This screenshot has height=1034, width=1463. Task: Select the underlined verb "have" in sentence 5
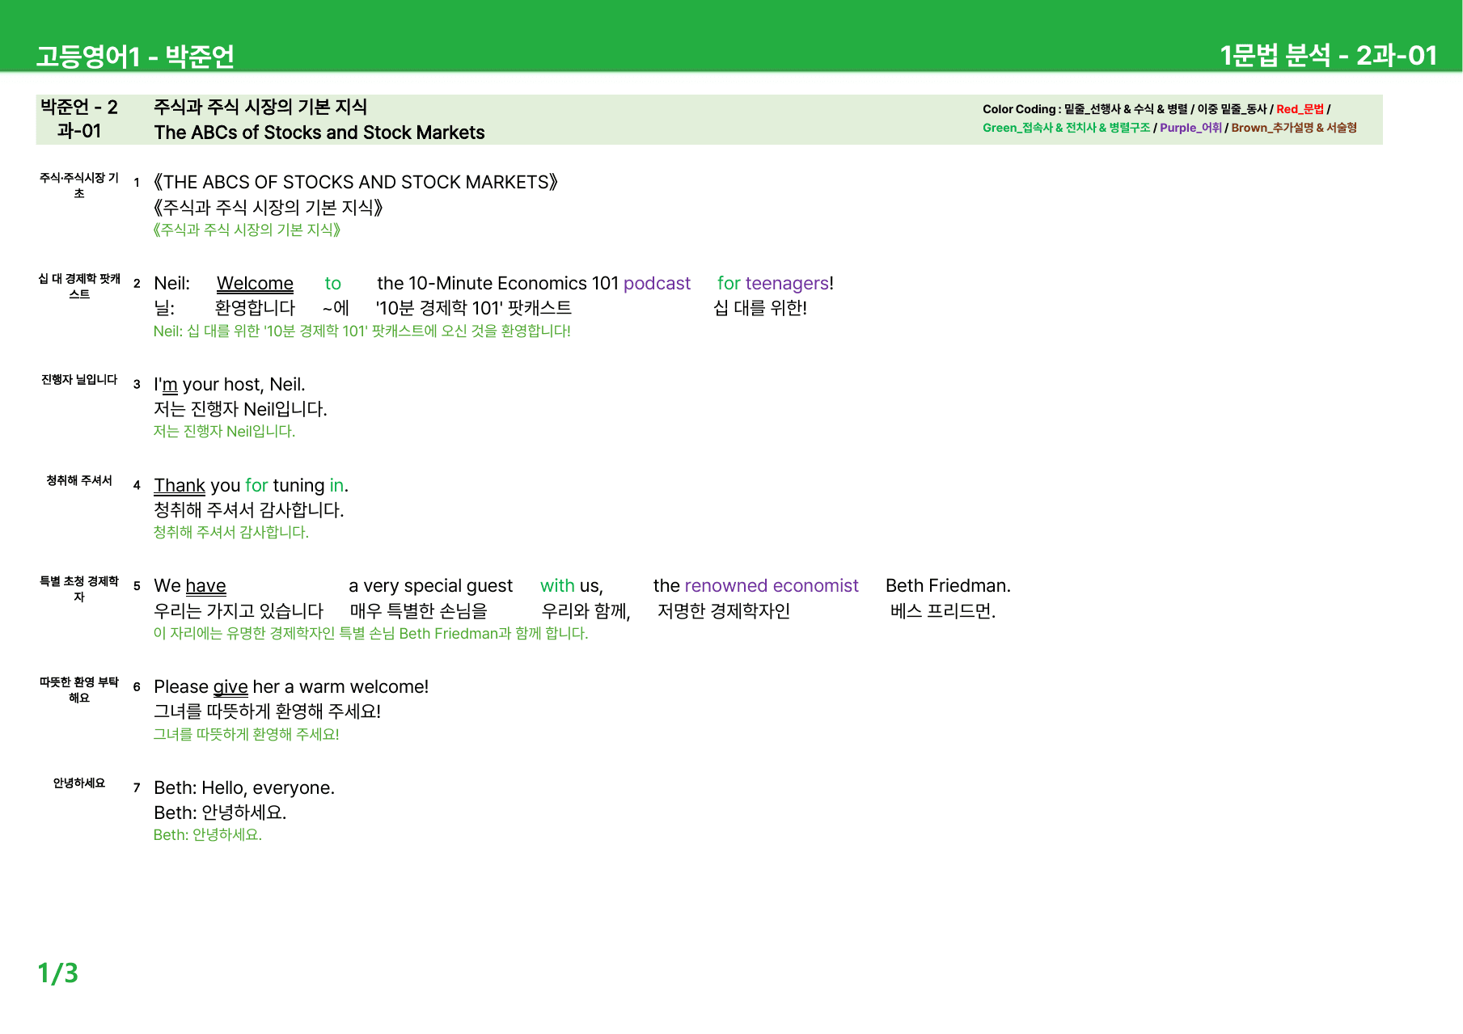click(x=205, y=586)
